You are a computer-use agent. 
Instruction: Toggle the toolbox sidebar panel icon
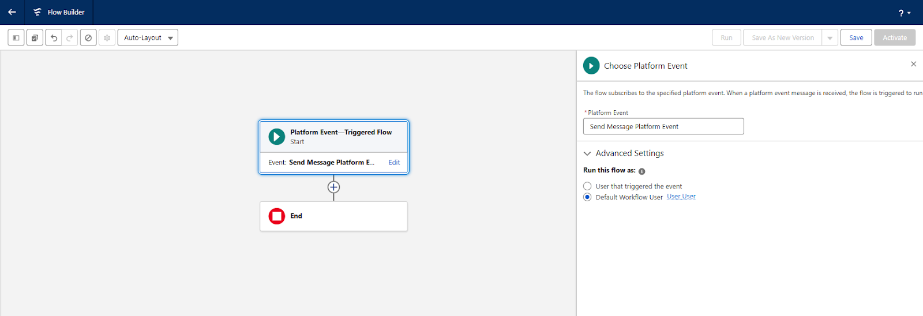pyautogui.click(x=16, y=38)
